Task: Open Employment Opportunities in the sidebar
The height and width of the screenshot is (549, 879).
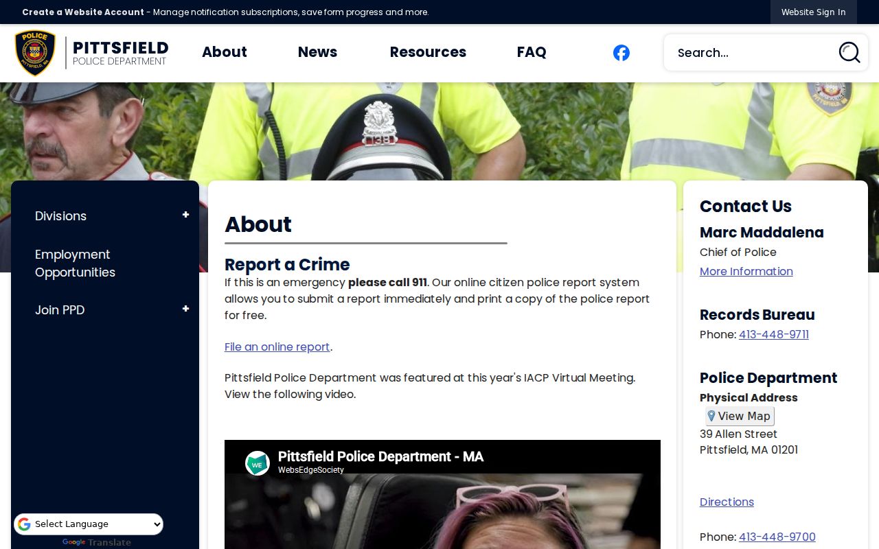Action: [x=75, y=264]
